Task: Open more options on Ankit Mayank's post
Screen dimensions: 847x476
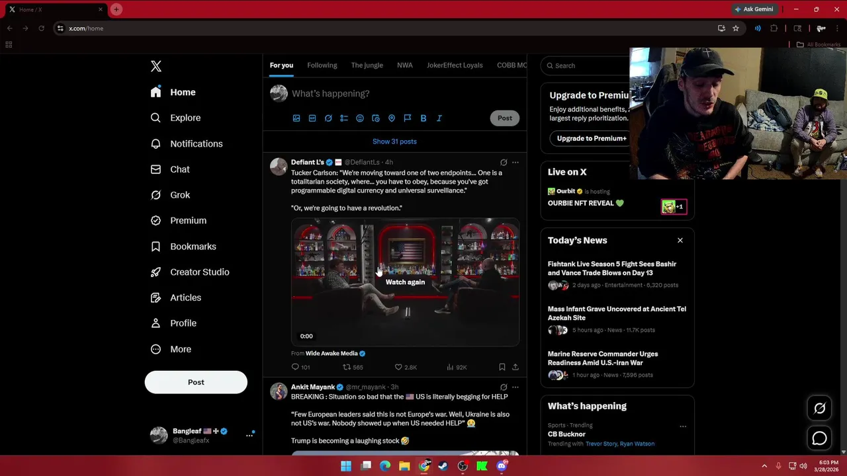Action: pos(515,387)
